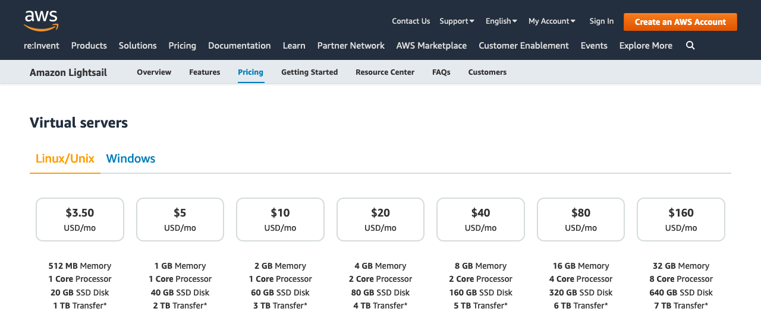761x318 pixels.
Task: Open the Explore More menu
Action: [x=646, y=45]
